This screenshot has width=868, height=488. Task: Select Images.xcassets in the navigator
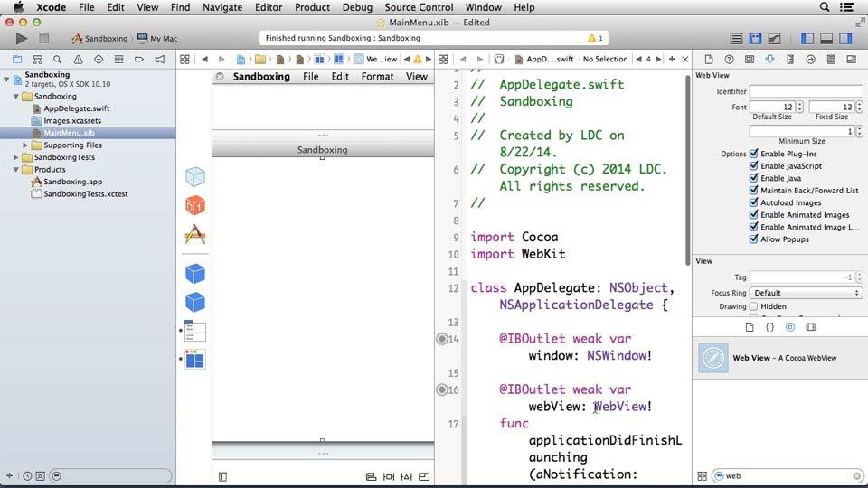tap(72, 120)
